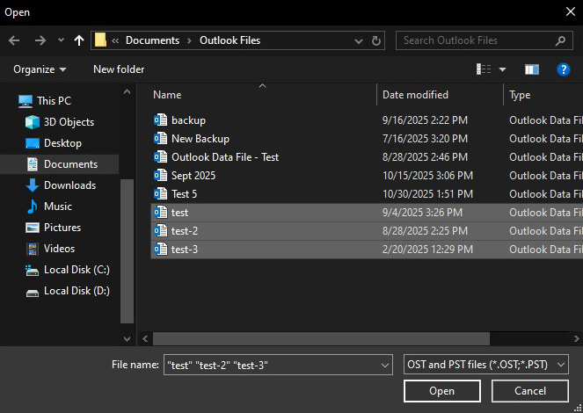Click date 7/16/2025 3:20 PM
This screenshot has width=583, height=413.
coord(425,139)
